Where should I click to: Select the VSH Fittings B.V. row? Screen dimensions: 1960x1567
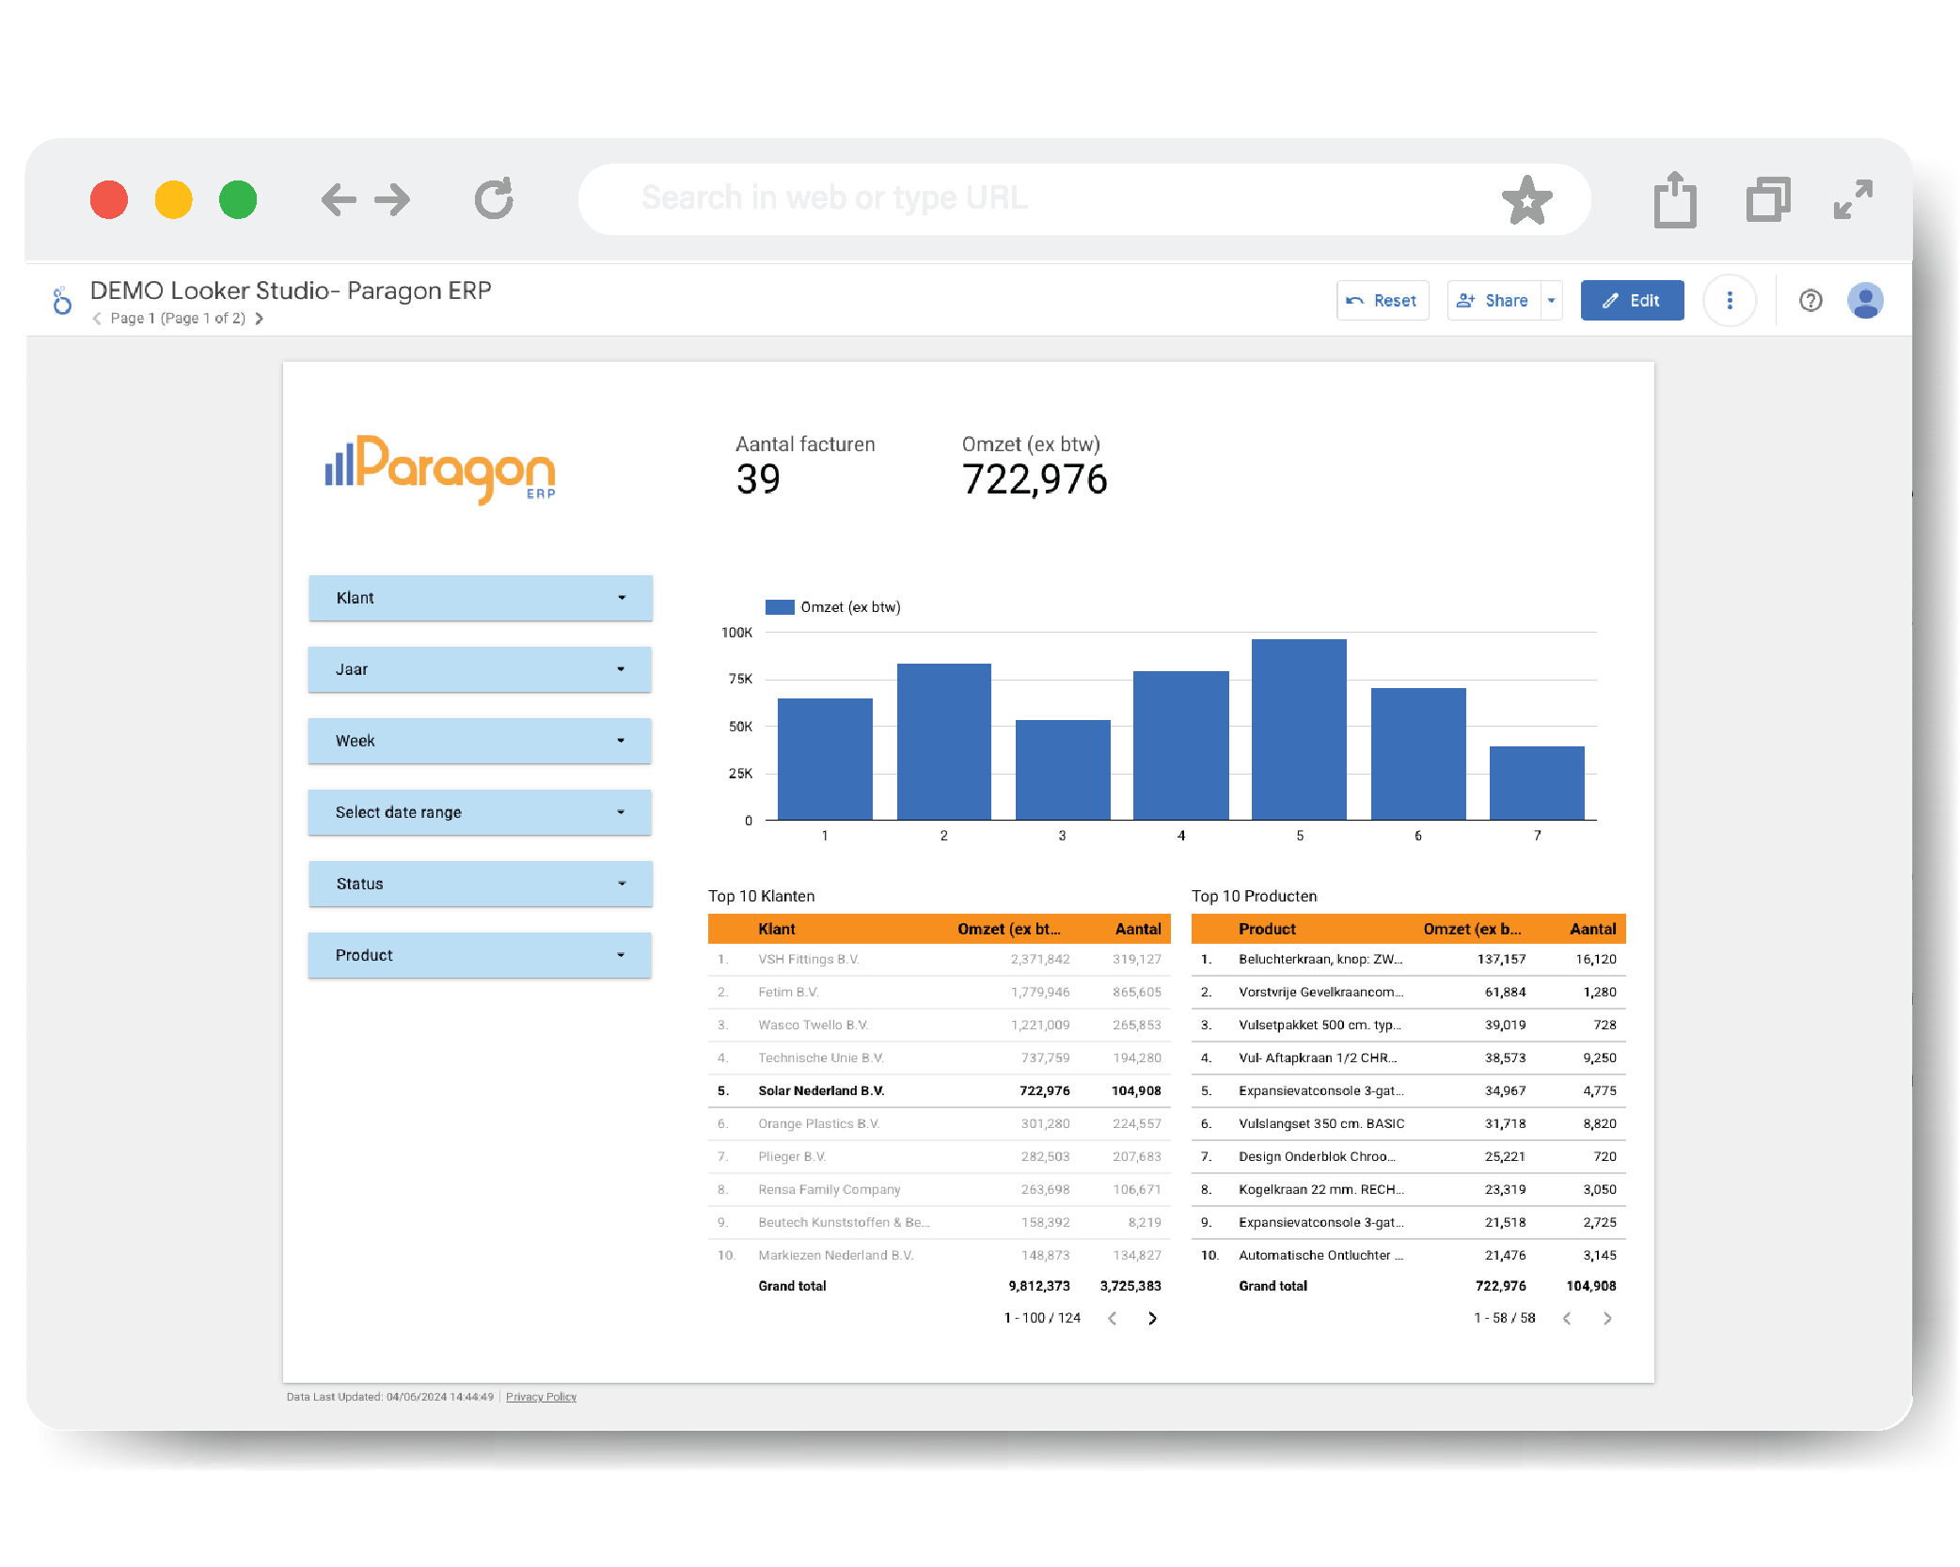[x=939, y=959]
